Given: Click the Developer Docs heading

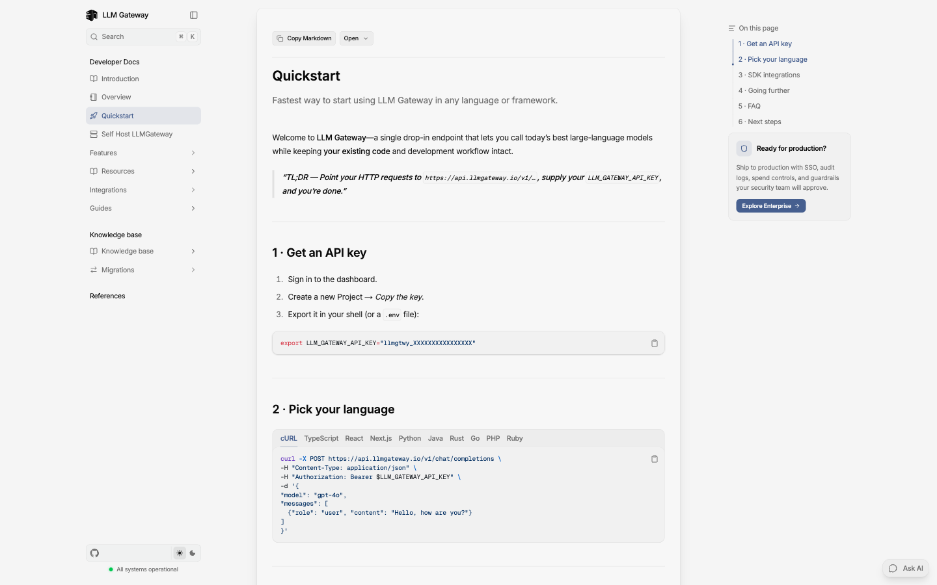Looking at the screenshot, I should [x=115, y=62].
